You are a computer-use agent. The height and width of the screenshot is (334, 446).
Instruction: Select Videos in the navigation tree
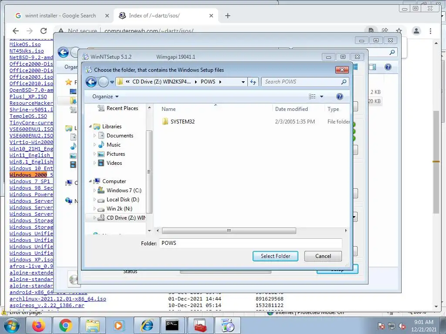pos(114,163)
